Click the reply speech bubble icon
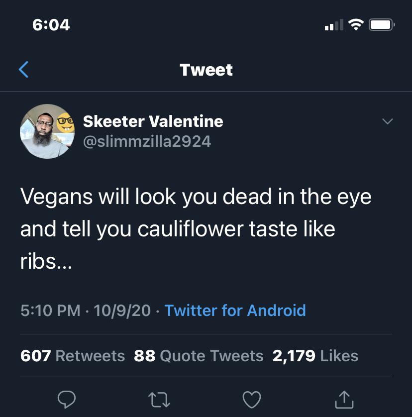This screenshot has width=412, height=417. pyautogui.click(x=67, y=399)
